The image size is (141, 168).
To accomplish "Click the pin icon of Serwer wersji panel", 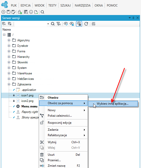I will pyautogui.click(x=133, y=18).
